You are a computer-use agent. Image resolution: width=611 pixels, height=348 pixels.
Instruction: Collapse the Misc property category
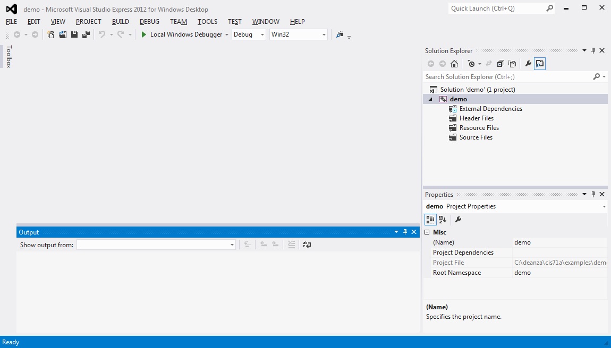(427, 232)
